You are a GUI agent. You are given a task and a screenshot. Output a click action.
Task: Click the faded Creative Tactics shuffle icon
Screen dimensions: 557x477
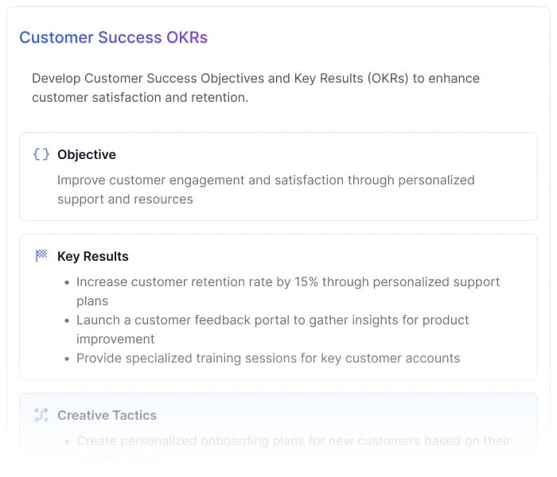(41, 415)
